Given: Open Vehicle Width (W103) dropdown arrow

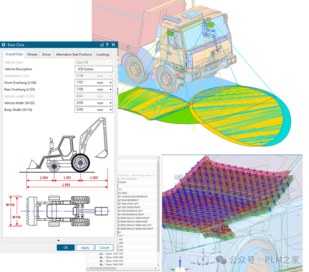Looking at the screenshot, I should (110, 103).
